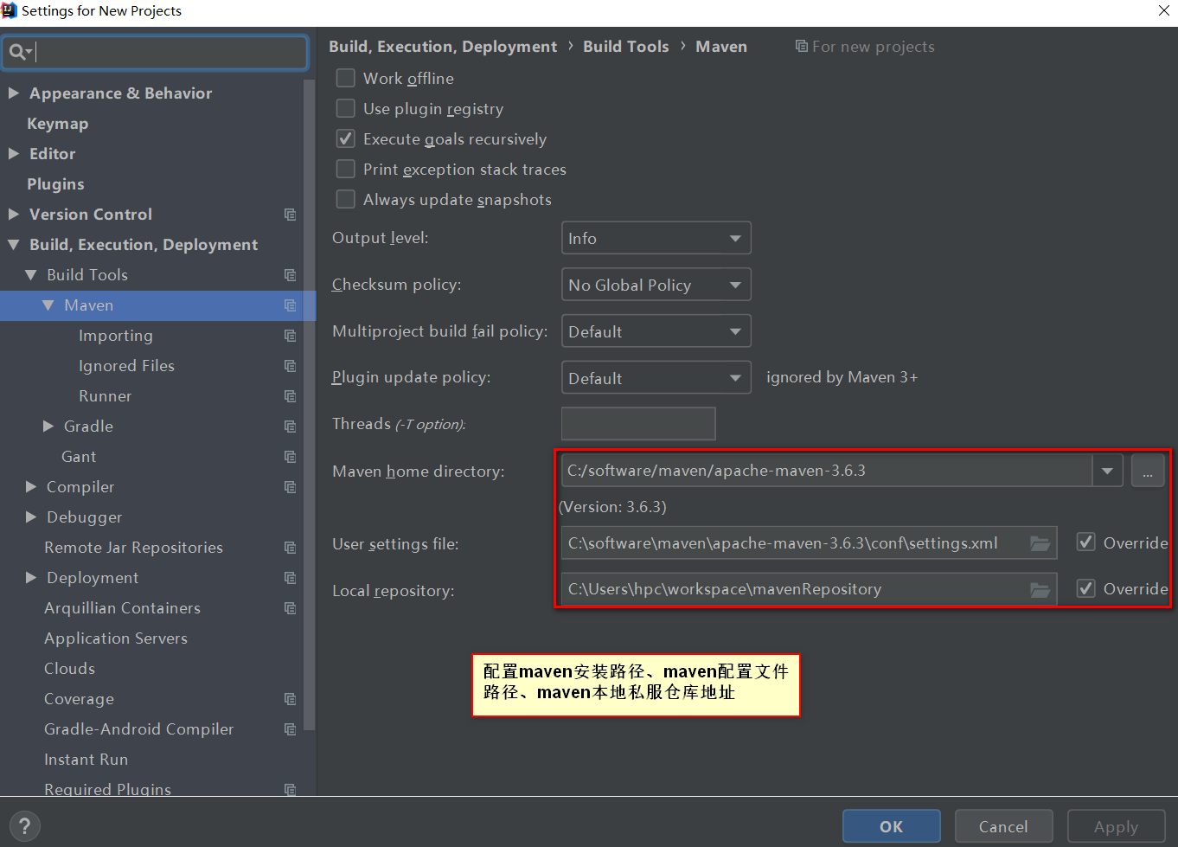Click the project-level icon beside Build Tools
1178x847 pixels.
[x=290, y=275]
